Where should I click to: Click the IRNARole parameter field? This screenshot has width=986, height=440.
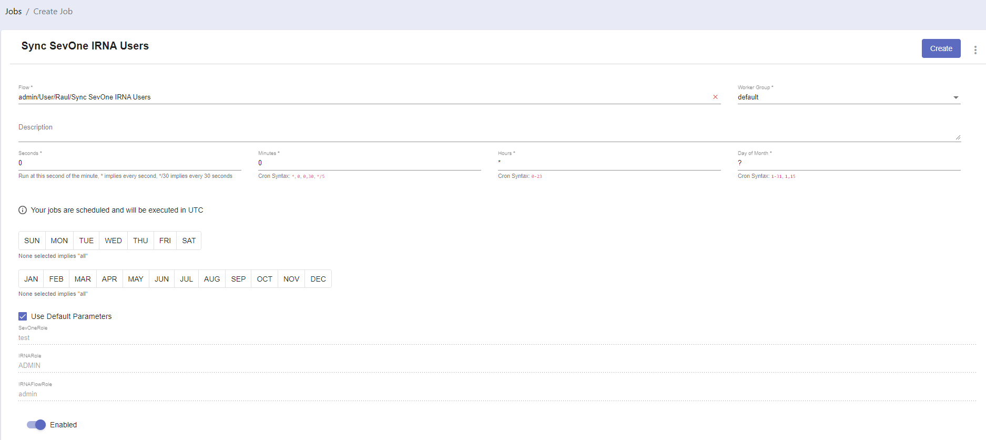[x=497, y=365]
